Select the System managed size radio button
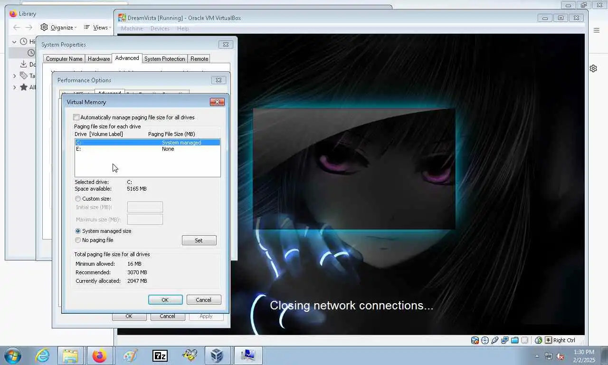 pyautogui.click(x=78, y=231)
